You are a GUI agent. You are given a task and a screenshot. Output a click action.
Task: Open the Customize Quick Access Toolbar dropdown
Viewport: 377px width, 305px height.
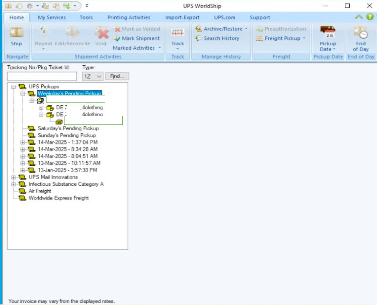click(x=87, y=6)
